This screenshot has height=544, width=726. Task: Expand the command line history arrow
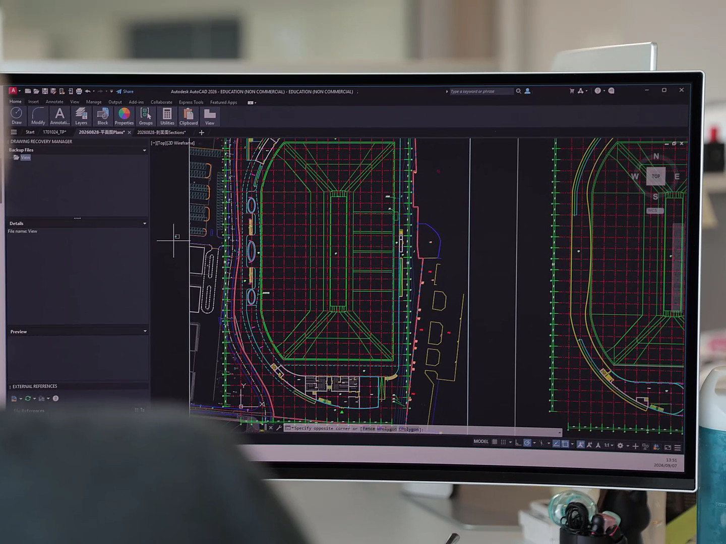[559, 432]
